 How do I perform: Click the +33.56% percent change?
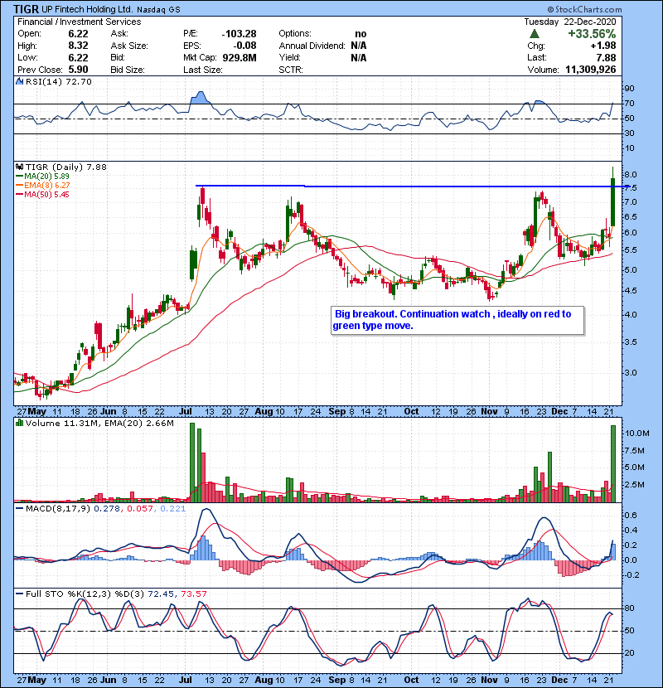(x=592, y=34)
